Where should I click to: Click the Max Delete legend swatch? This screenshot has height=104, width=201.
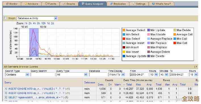click(x=175, y=30)
